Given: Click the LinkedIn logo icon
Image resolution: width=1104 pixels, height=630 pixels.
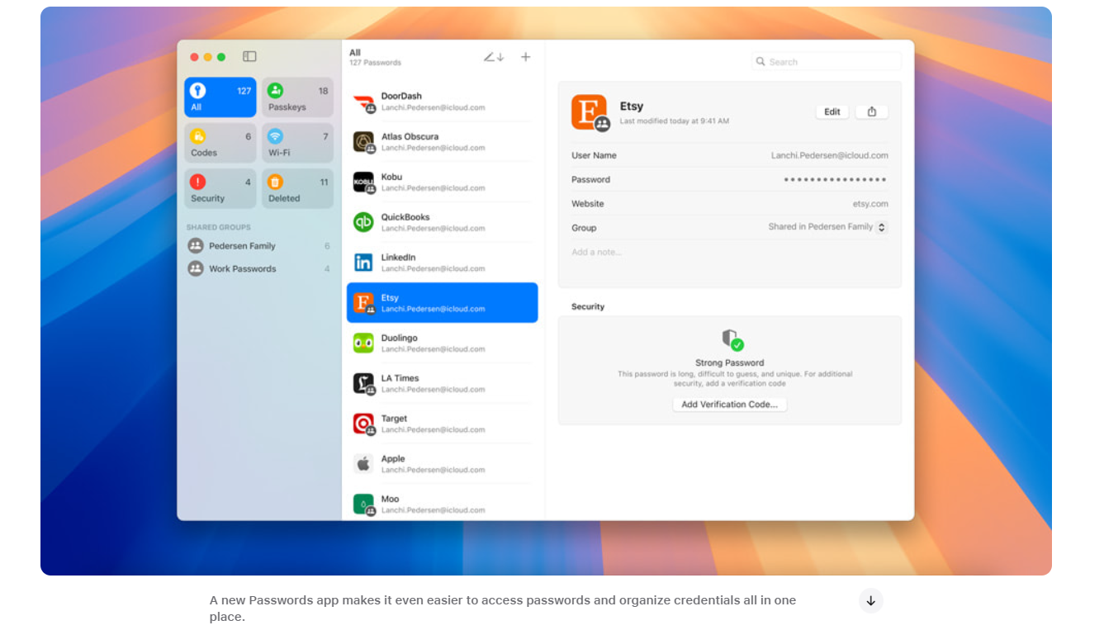Looking at the screenshot, I should point(363,263).
